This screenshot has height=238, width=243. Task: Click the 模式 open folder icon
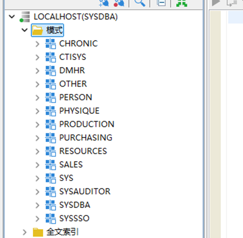[38, 30]
